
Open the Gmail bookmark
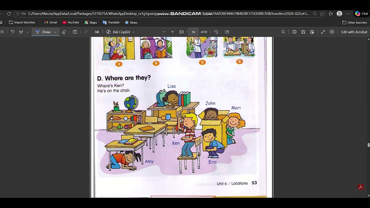click(x=51, y=23)
